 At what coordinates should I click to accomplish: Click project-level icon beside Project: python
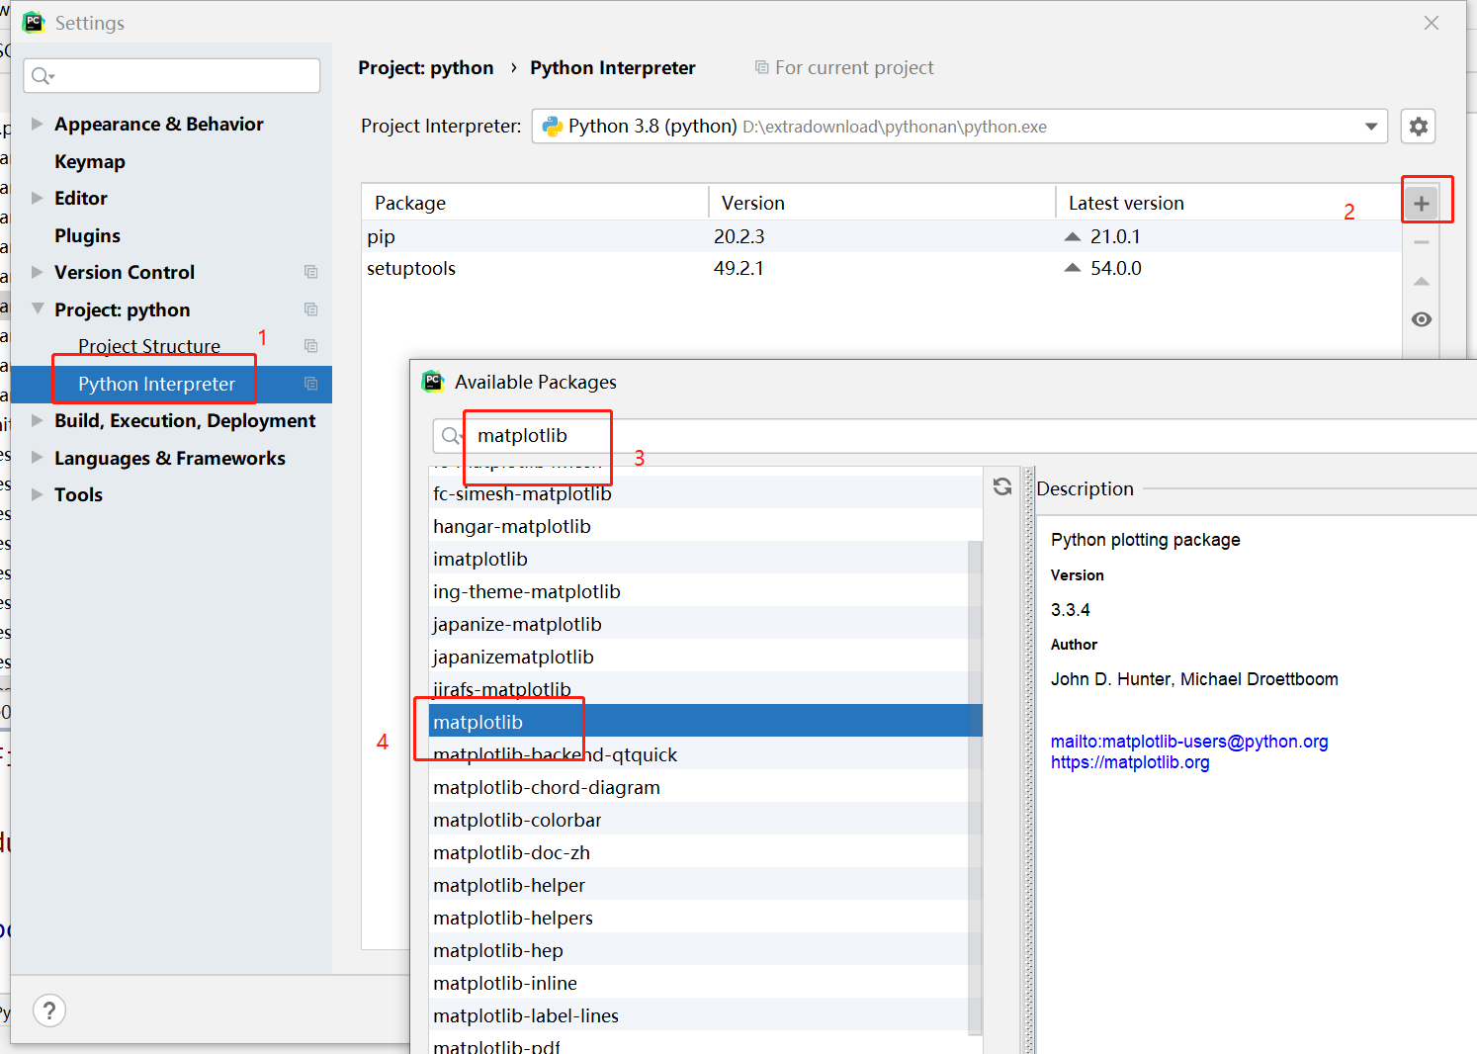point(310,309)
